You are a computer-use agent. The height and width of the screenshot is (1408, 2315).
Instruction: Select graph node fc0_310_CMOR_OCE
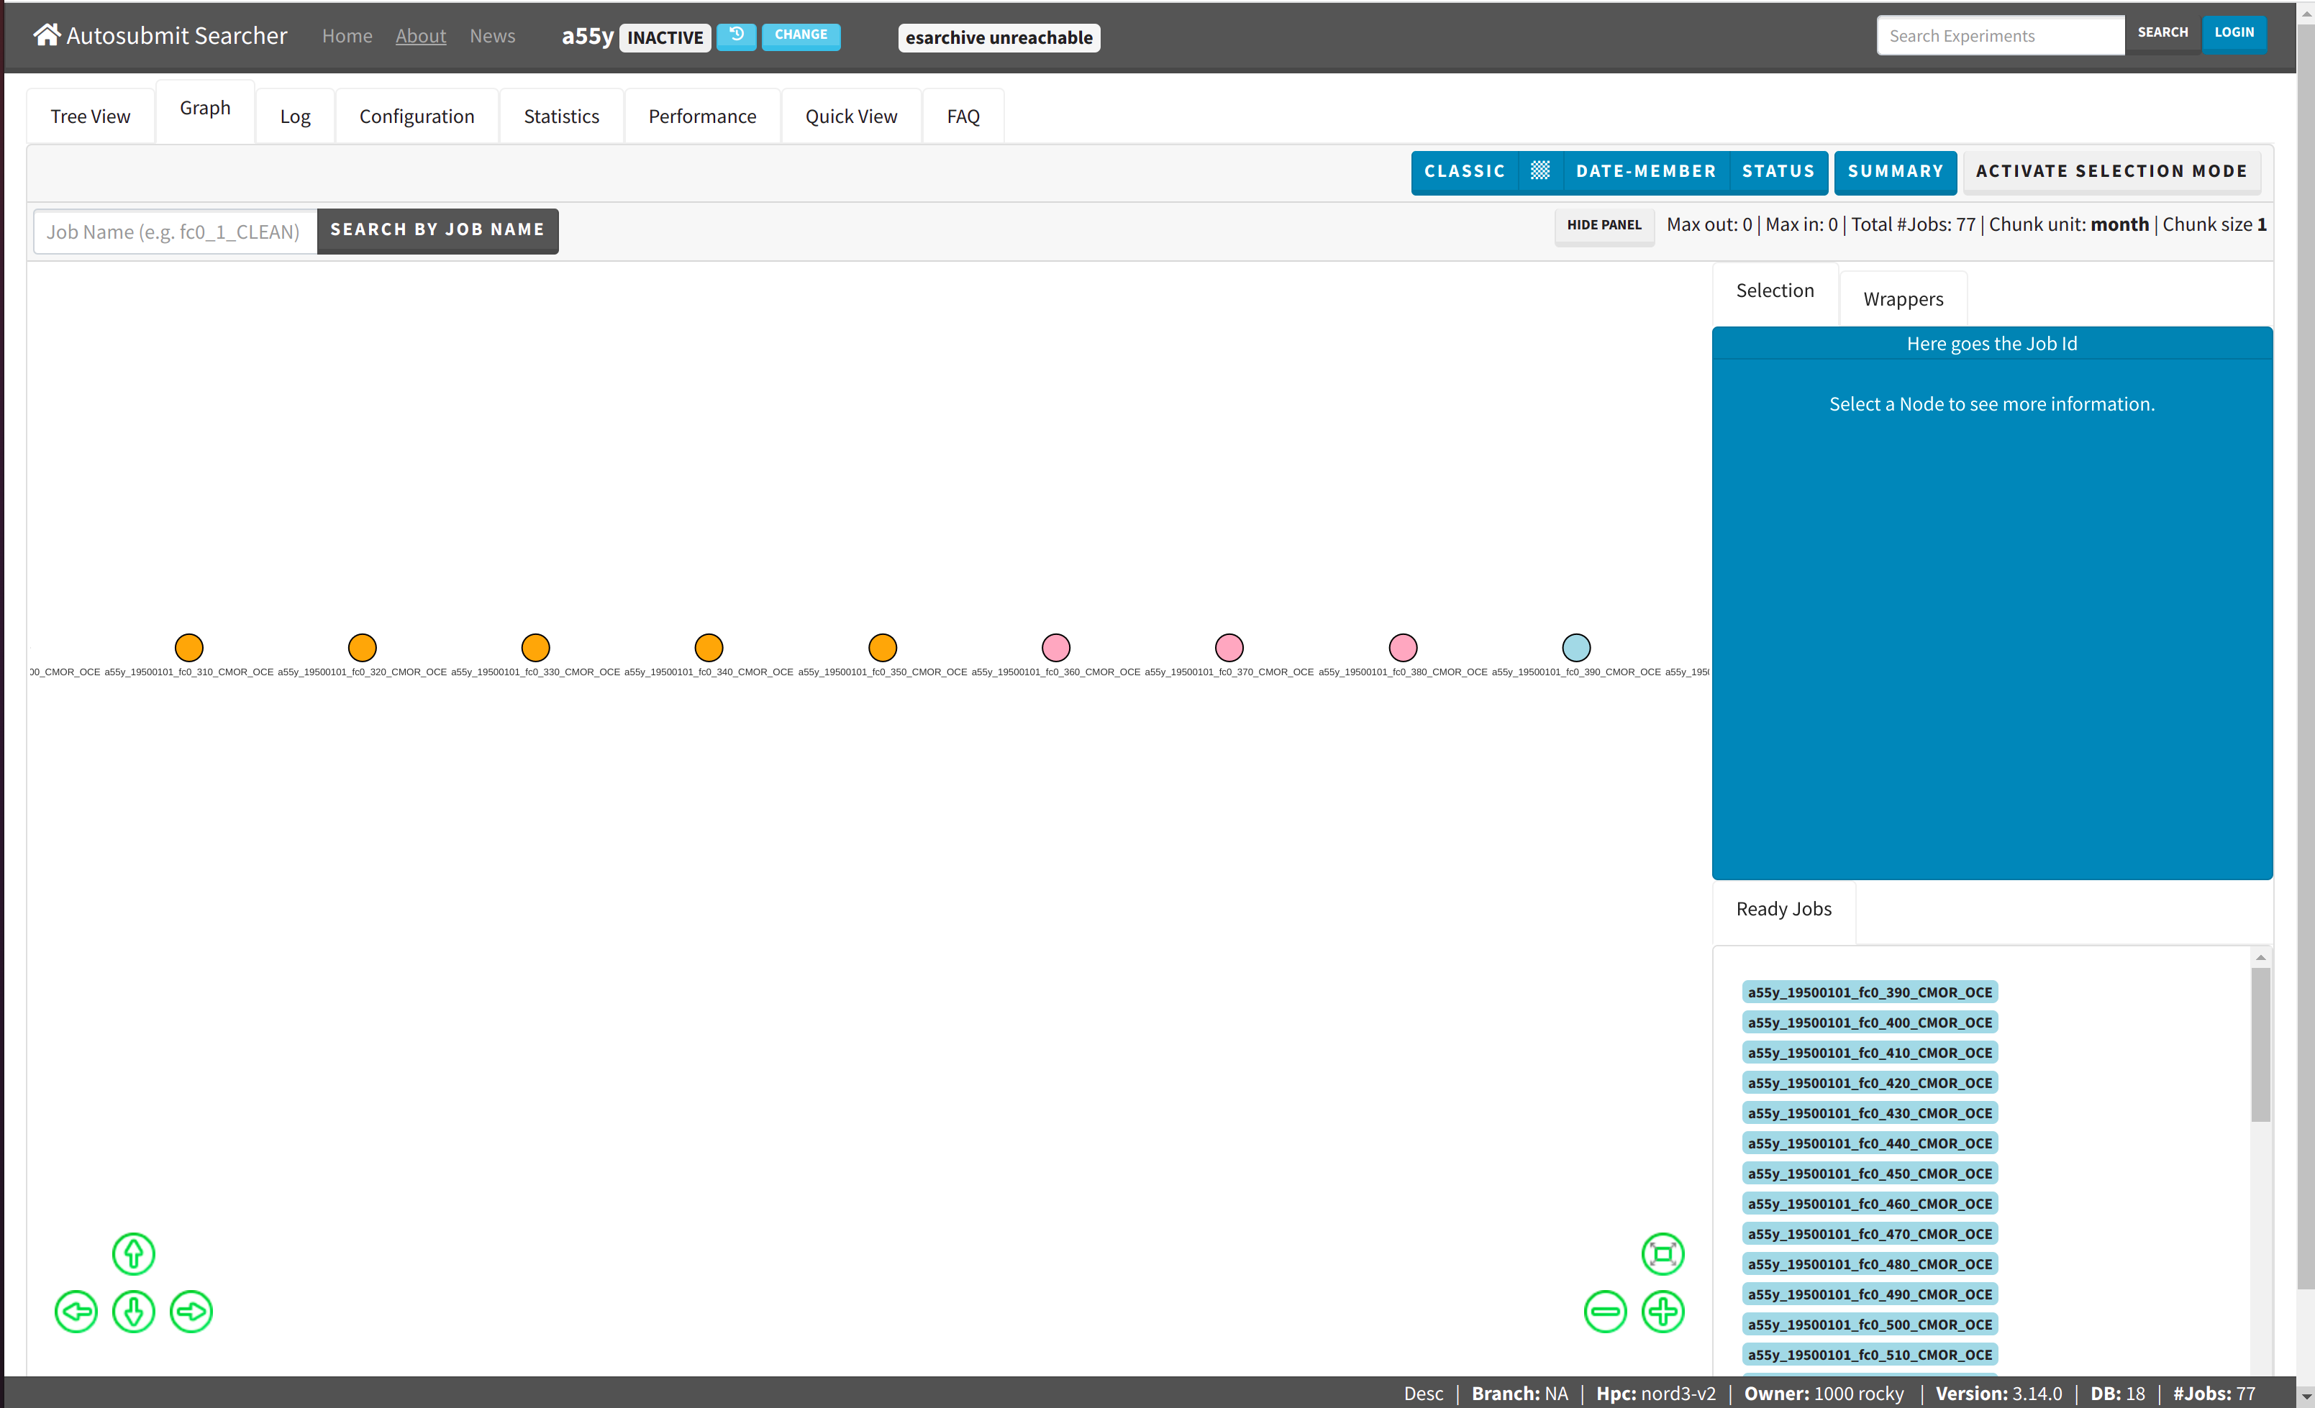(x=189, y=647)
